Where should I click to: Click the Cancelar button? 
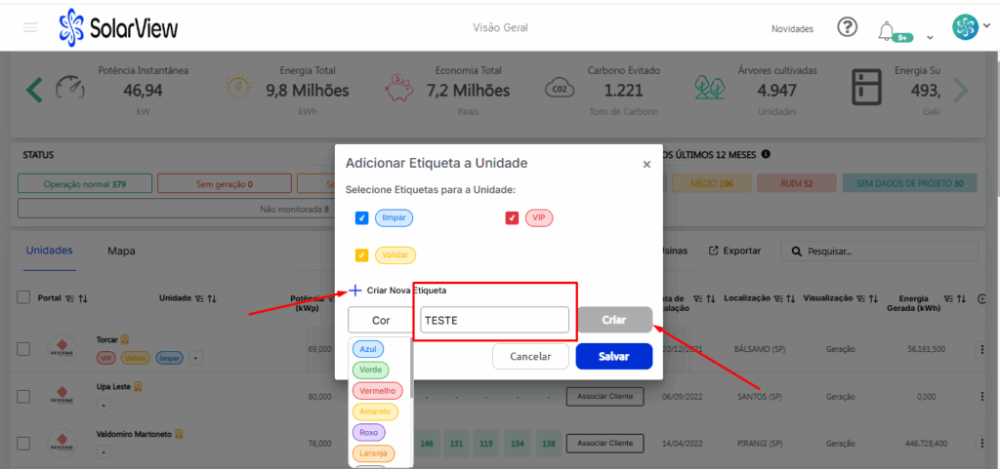(530, 357)
